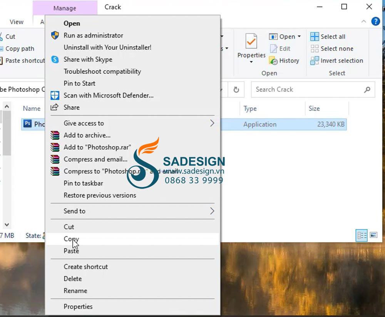Click WinRAR icon beside Add to "Photoshop.rar"

[x=55, y=147]
